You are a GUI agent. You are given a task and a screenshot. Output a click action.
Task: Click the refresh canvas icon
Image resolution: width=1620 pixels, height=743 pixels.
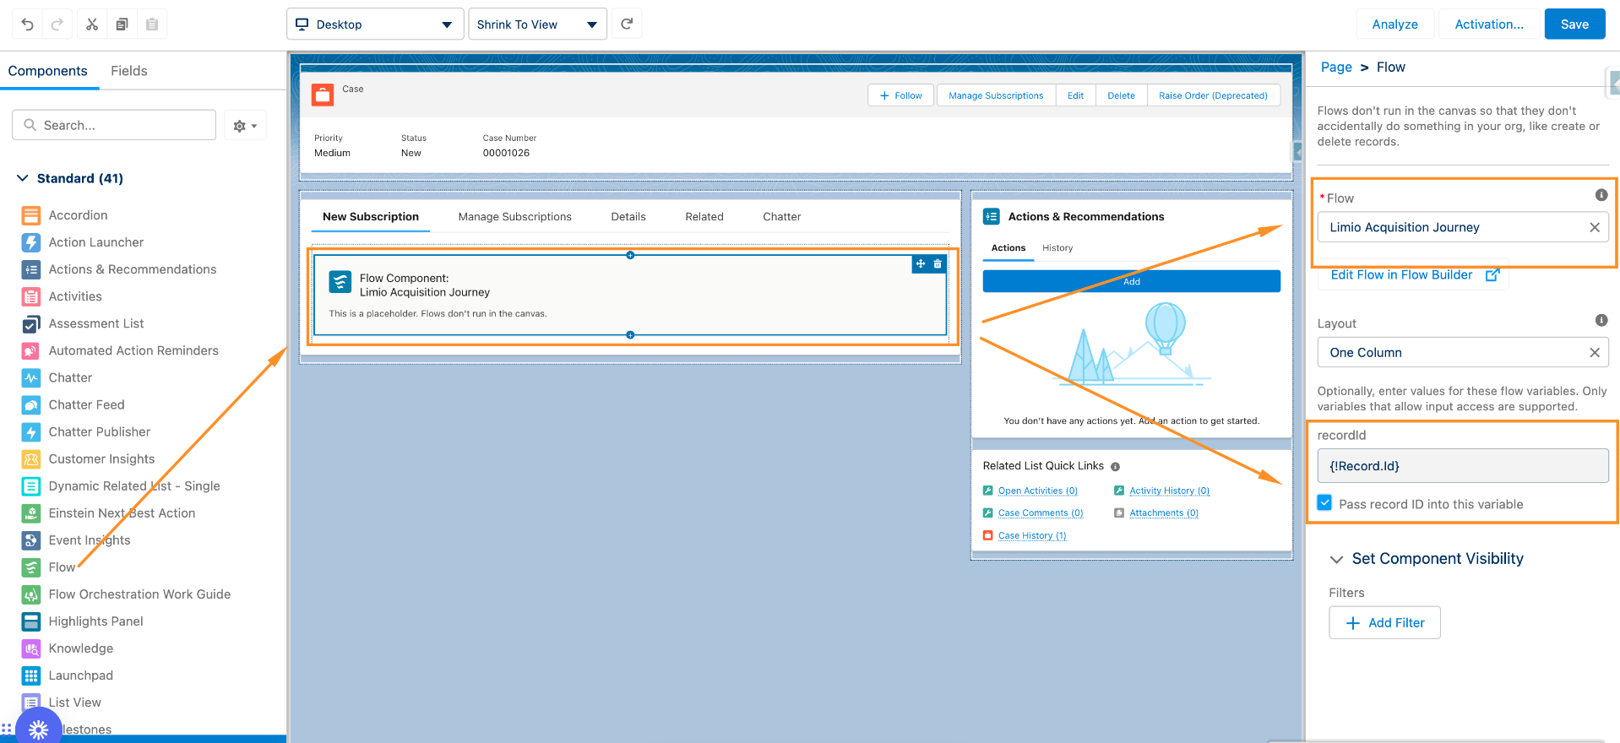tap(627, 24)
